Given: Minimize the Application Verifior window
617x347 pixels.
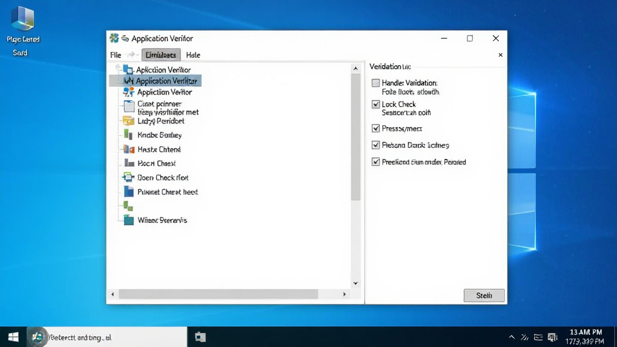Looking at the screenshot, I should (x=444, y=38).
